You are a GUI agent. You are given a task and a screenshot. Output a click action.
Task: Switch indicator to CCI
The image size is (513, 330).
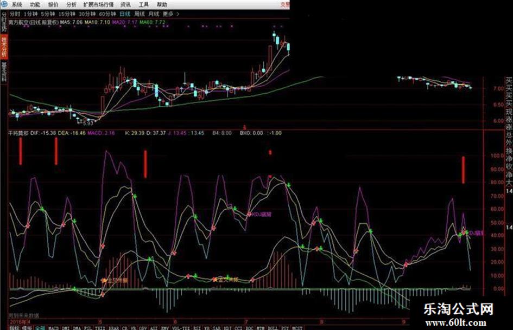[x=238, y=327]
